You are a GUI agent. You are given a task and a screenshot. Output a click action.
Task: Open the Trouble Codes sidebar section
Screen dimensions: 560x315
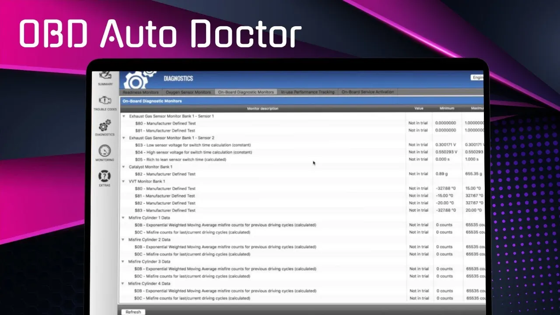coord(105,103)
